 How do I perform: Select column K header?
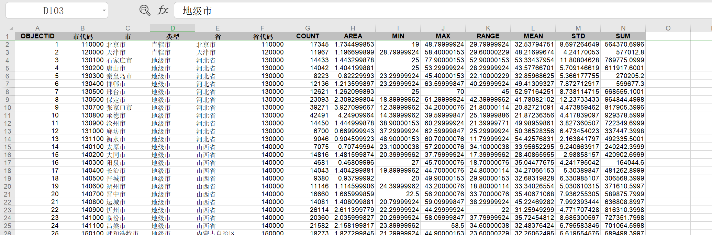[x=488, y=28]
